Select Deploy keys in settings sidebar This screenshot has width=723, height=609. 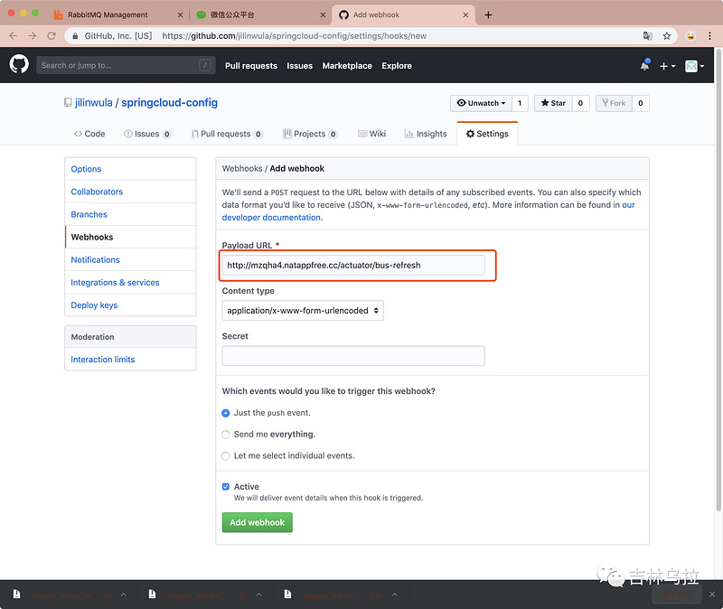(130, 304)
